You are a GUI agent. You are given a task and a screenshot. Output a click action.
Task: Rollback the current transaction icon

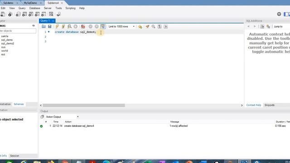[x=97, y=26]
